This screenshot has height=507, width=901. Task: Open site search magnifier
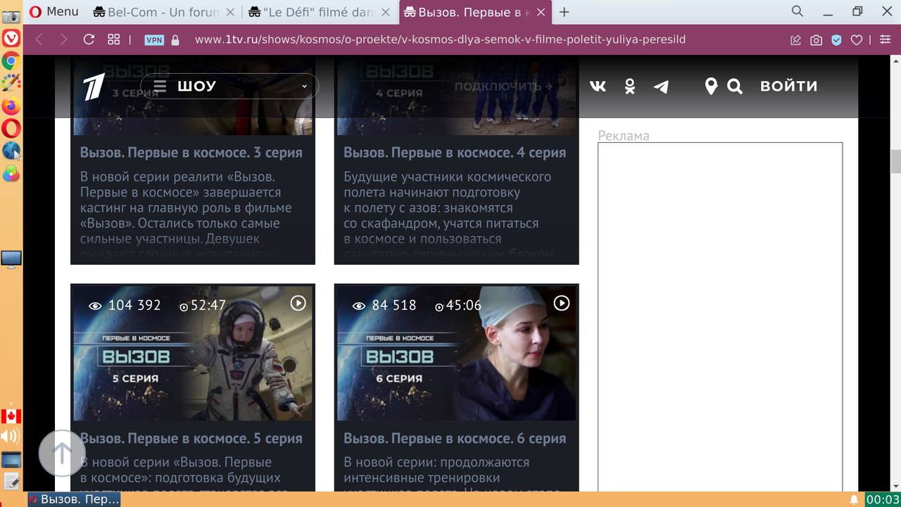click(x=735, y=87)
